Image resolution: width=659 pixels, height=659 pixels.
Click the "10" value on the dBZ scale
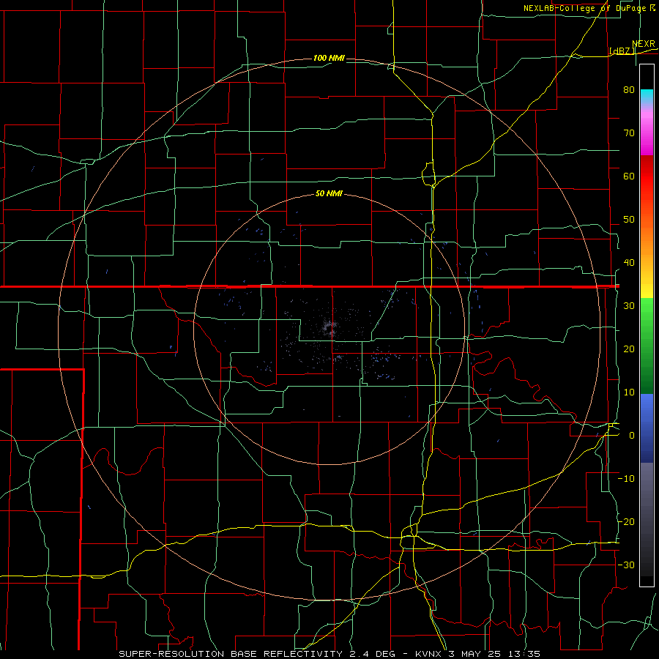point(629,392)
